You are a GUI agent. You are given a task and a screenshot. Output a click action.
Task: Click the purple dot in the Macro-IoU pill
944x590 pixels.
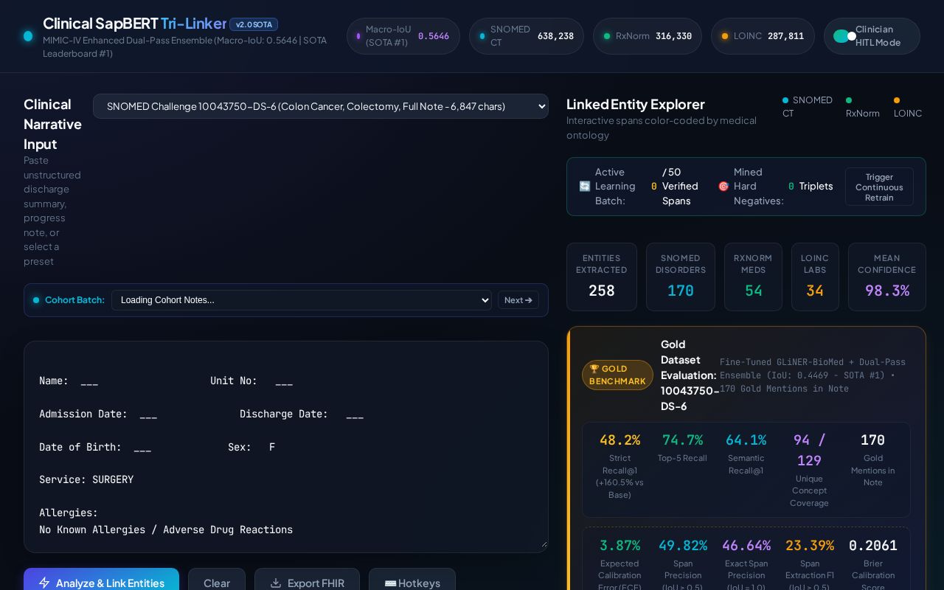(x=358, y=36)
